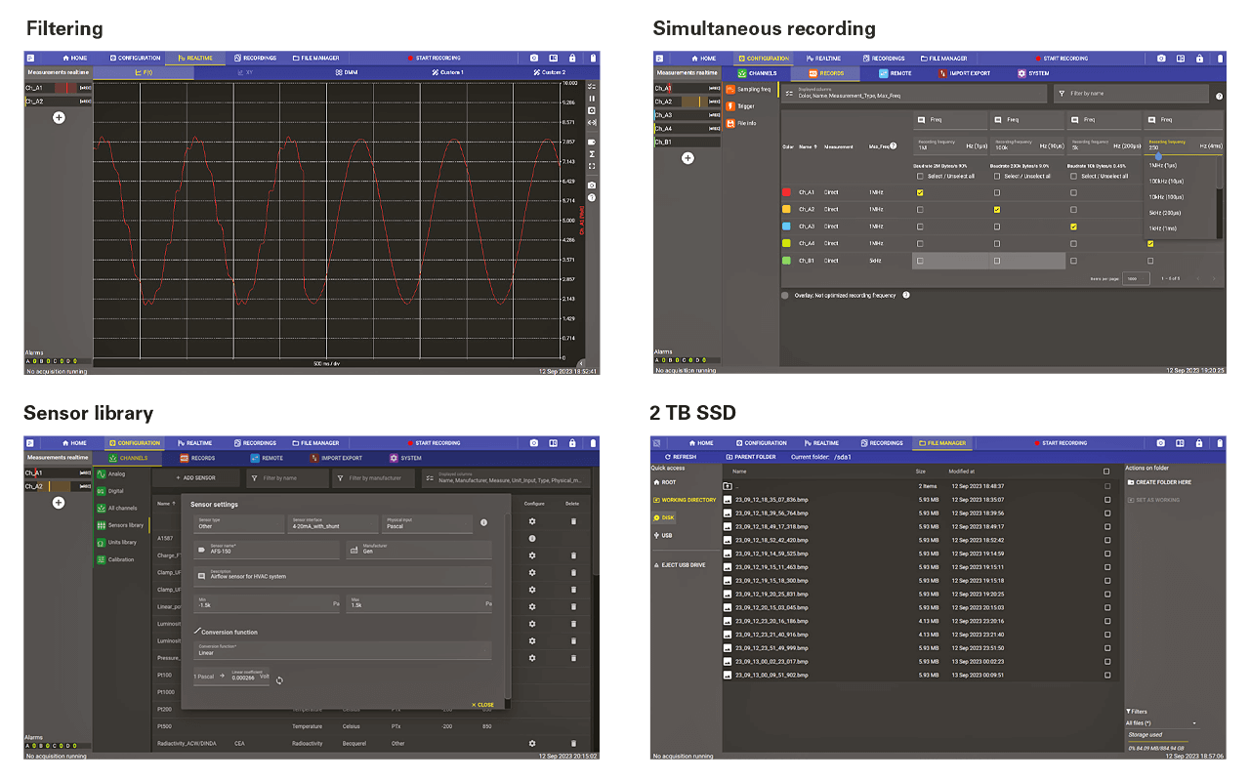
Task: Click blue color swatch for Ch_A3 row
Action: [787, 226]
